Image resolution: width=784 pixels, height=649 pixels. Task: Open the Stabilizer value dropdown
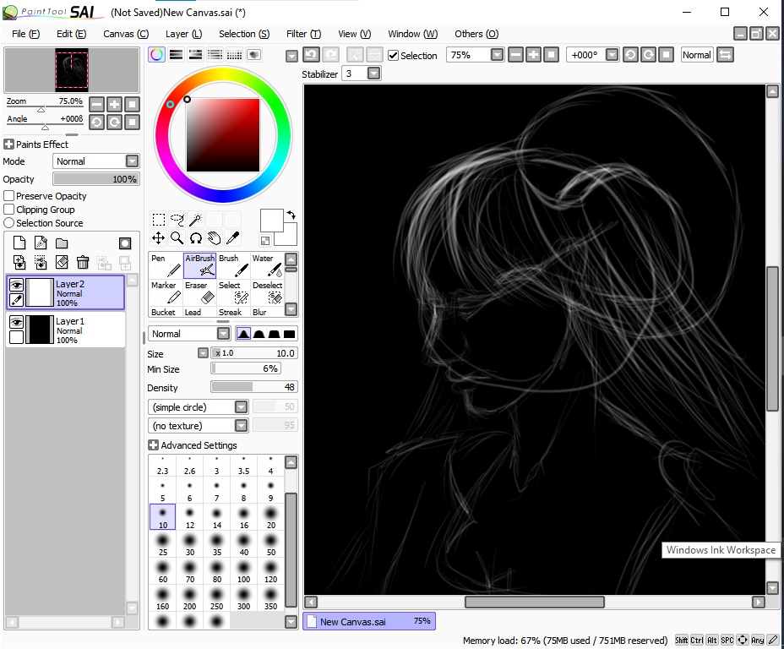click(374, 74)
